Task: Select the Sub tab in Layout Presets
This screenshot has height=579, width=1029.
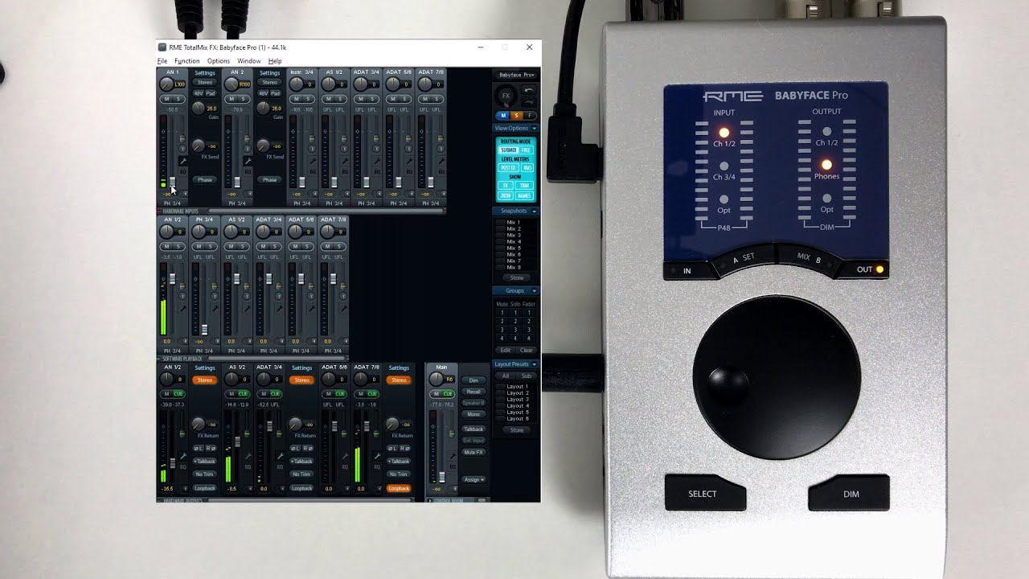Action: (x=527, y=376)
